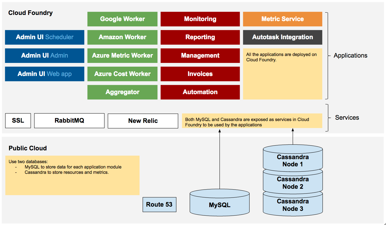
Task: Click 'Cassandra to store resources' bullet line
Action: (67, 172)
